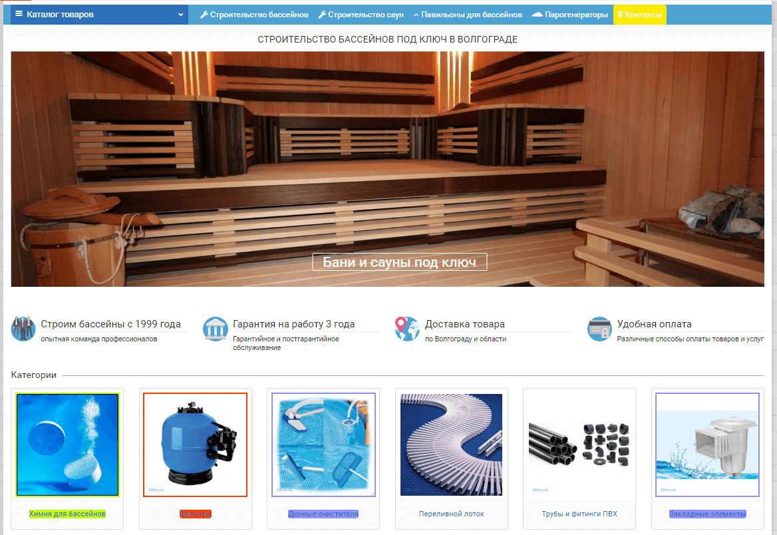Click the businessmen team icon
This screenshot has height=535, width=777.
23,329
